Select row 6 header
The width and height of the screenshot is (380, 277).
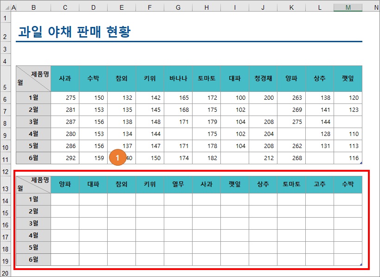pyautogui.click(x=5, y=97)
